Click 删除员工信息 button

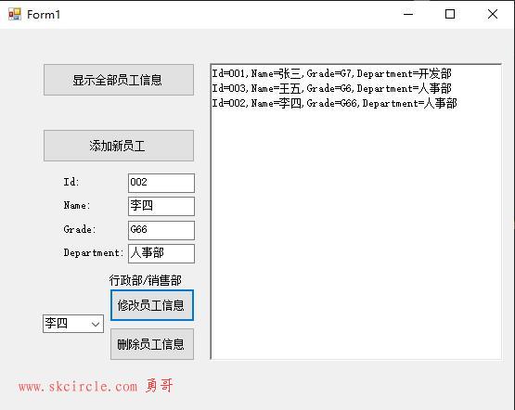[x=152, y=344]
